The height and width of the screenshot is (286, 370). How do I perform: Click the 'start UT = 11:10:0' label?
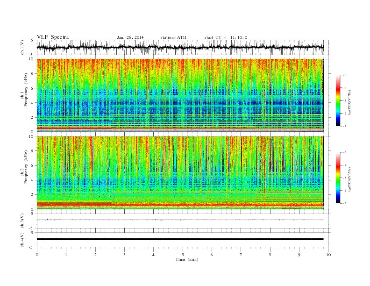(226, 37)
